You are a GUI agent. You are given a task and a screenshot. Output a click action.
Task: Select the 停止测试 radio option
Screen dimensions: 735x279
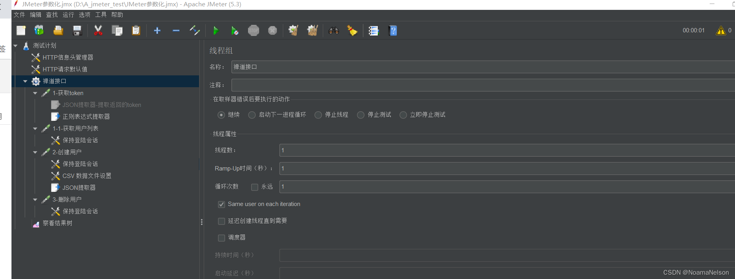361,115
